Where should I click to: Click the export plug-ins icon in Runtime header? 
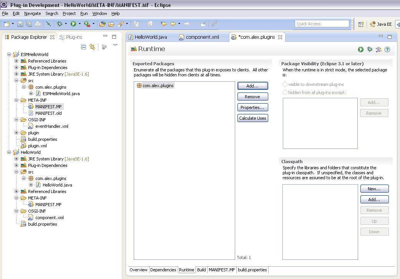(x=378, y=50)
